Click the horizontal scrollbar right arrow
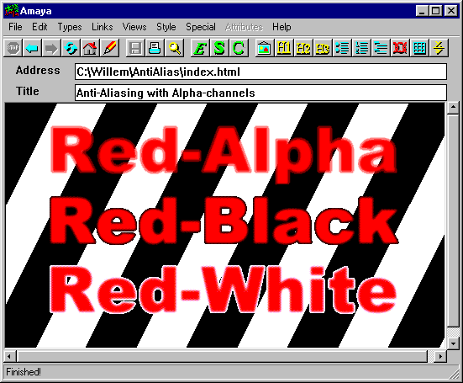Image resolution: width=463 pixels, height=383 pixels. [440, 356]
